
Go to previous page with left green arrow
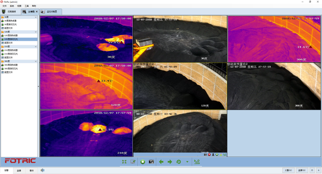click(x=161, y=162)
